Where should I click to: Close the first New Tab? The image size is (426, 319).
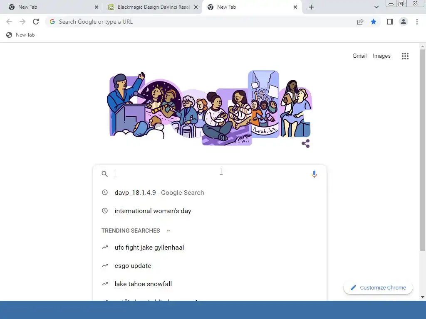click(97, 7)
